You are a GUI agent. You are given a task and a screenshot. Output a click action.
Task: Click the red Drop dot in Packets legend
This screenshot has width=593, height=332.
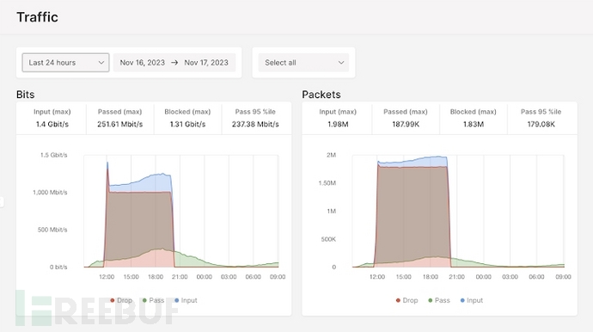click(398, 300)
